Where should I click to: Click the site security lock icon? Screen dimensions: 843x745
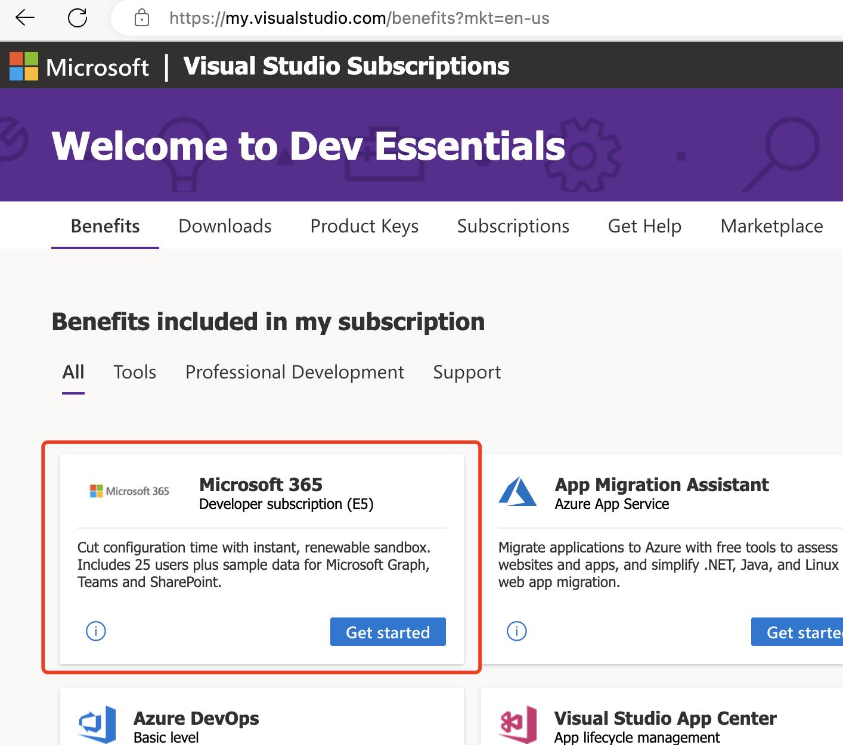coord(141,18)
